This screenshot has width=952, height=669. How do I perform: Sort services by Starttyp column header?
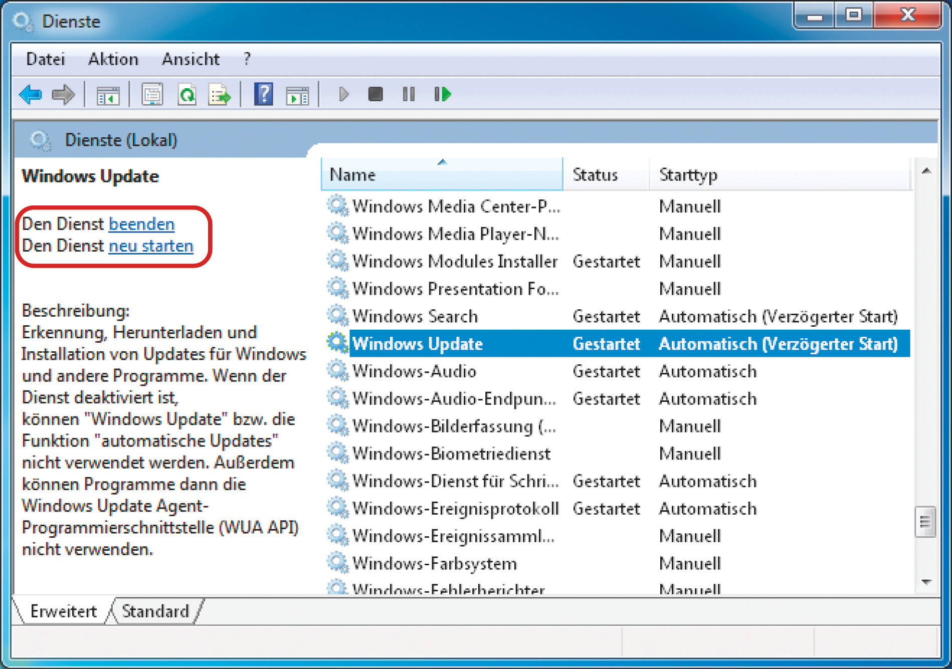[688, 175]
